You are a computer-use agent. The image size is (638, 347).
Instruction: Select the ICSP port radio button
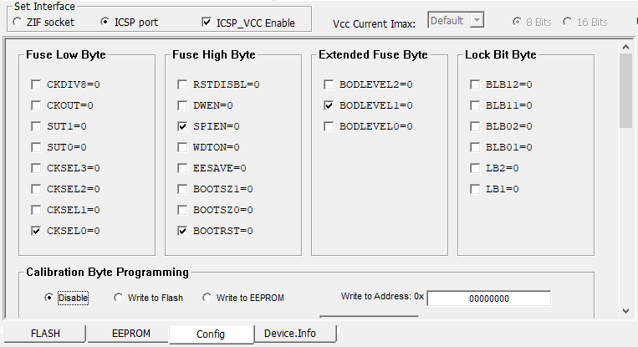tap(105, 22)
